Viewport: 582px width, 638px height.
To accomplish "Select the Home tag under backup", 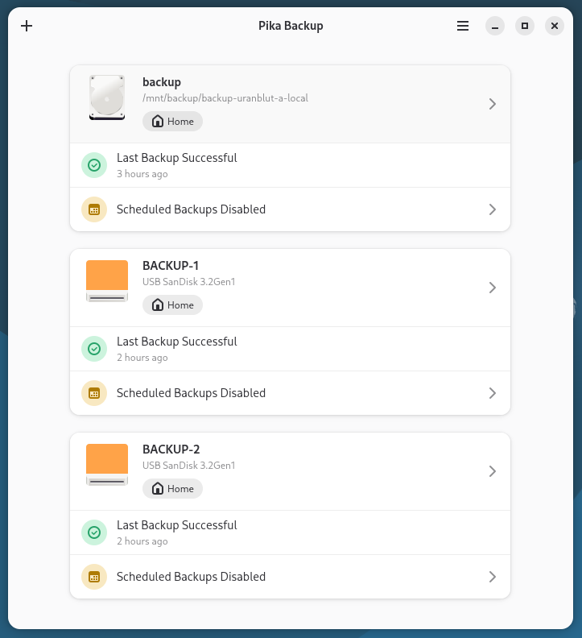I will (173, 122).
